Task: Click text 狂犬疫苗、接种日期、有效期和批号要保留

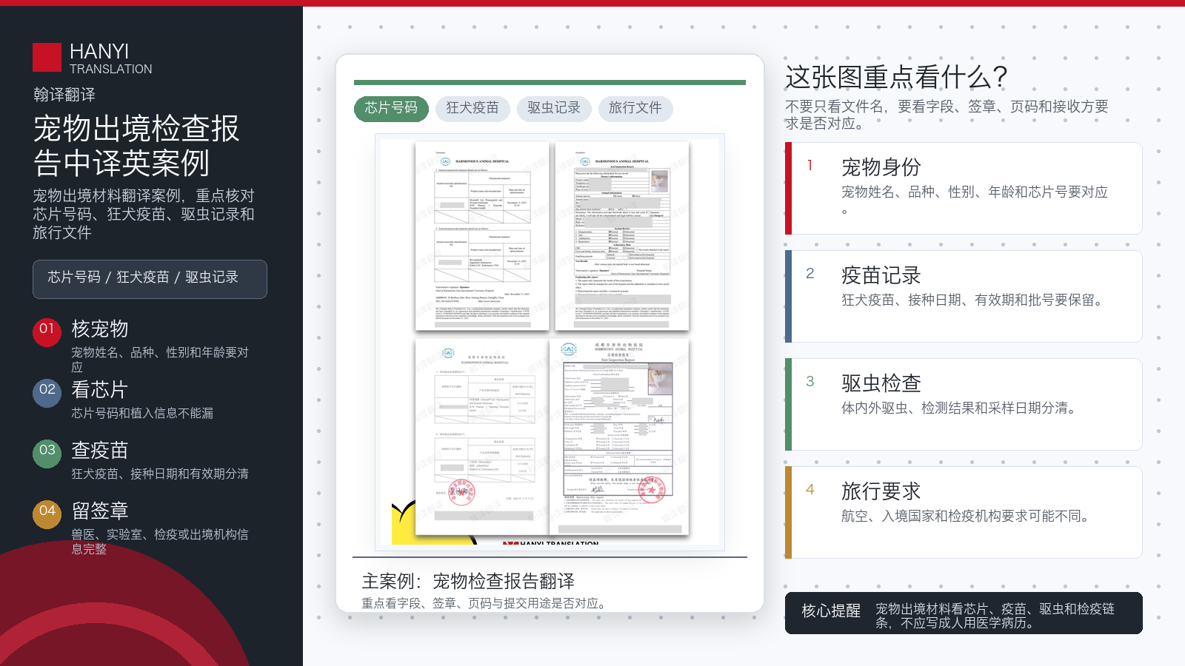Action: (x=974, y=300)
